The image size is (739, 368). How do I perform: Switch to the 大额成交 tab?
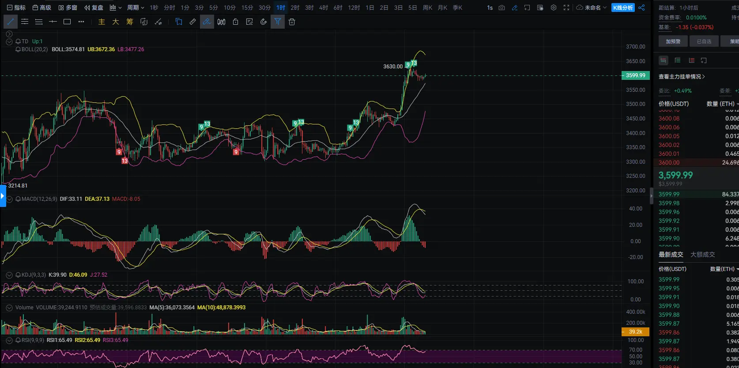pyautogui.click(x=702, y=255)
